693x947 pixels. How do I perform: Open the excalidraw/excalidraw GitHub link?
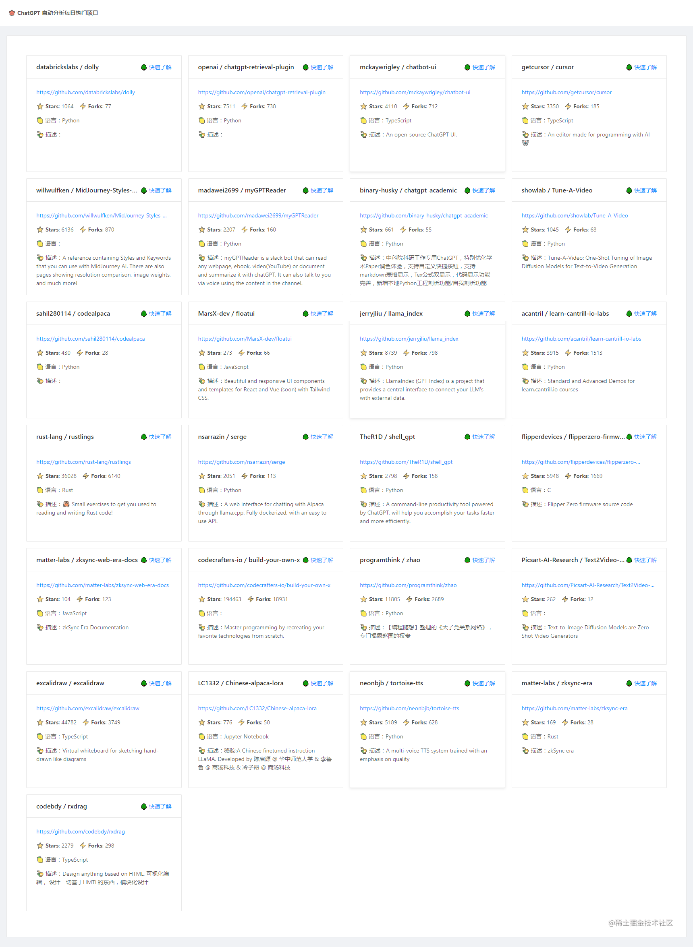[x=88, y=709]
